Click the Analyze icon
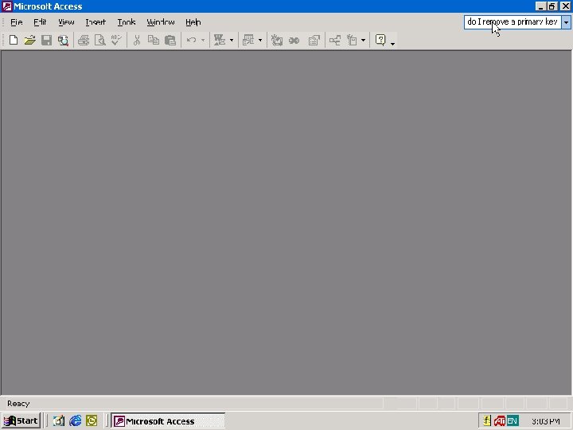The image size is (573, 430). tap(248, 40)
